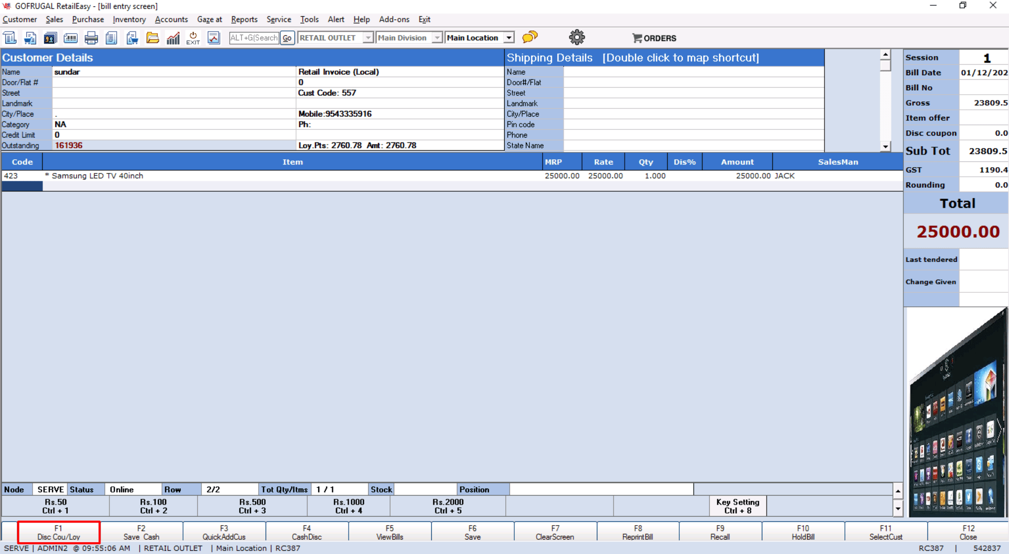Open the Inventory menu
Image resolution: width=1009 pixels, height=554 pixels.
(129, 19)
